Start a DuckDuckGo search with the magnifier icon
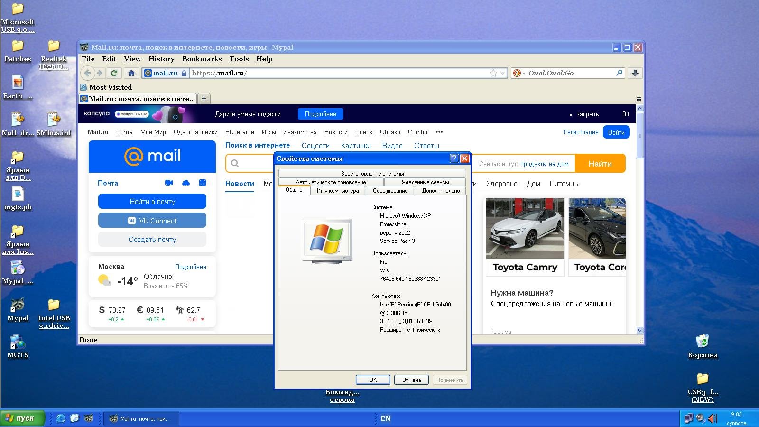The image size is (759, 427). (x=619, y=73)
